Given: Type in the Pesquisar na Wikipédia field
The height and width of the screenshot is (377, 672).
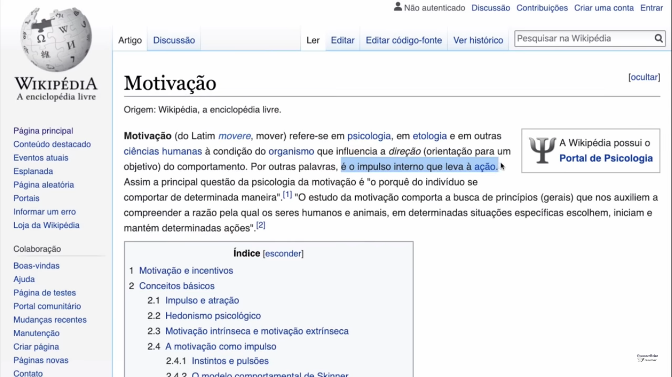Looking at the screenshot, I should pyautogui.click(x=583, y=39).
